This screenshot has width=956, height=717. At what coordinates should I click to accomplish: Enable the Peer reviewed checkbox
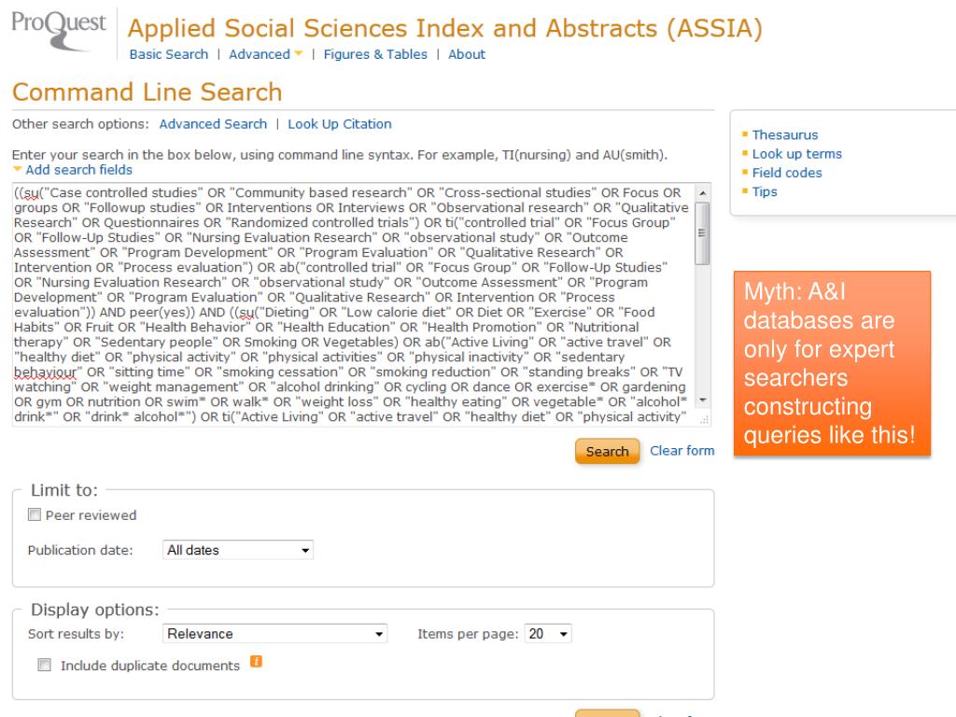[35, 515]
